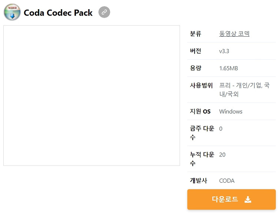
Task: Click the Coda Codec Pack app icon
Action: [12, 12]
